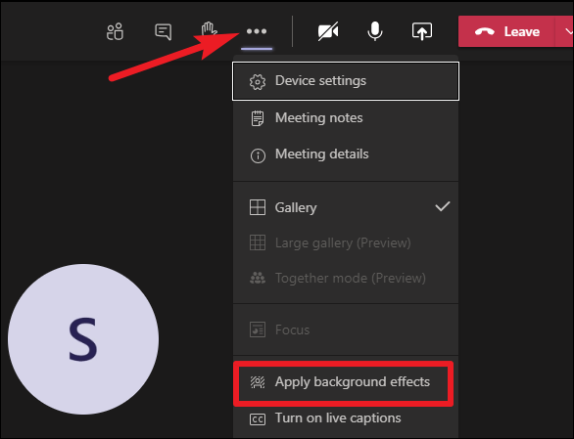Open the share content tray
The width and height of the screenshot is (574, 439).
[422, 31]
